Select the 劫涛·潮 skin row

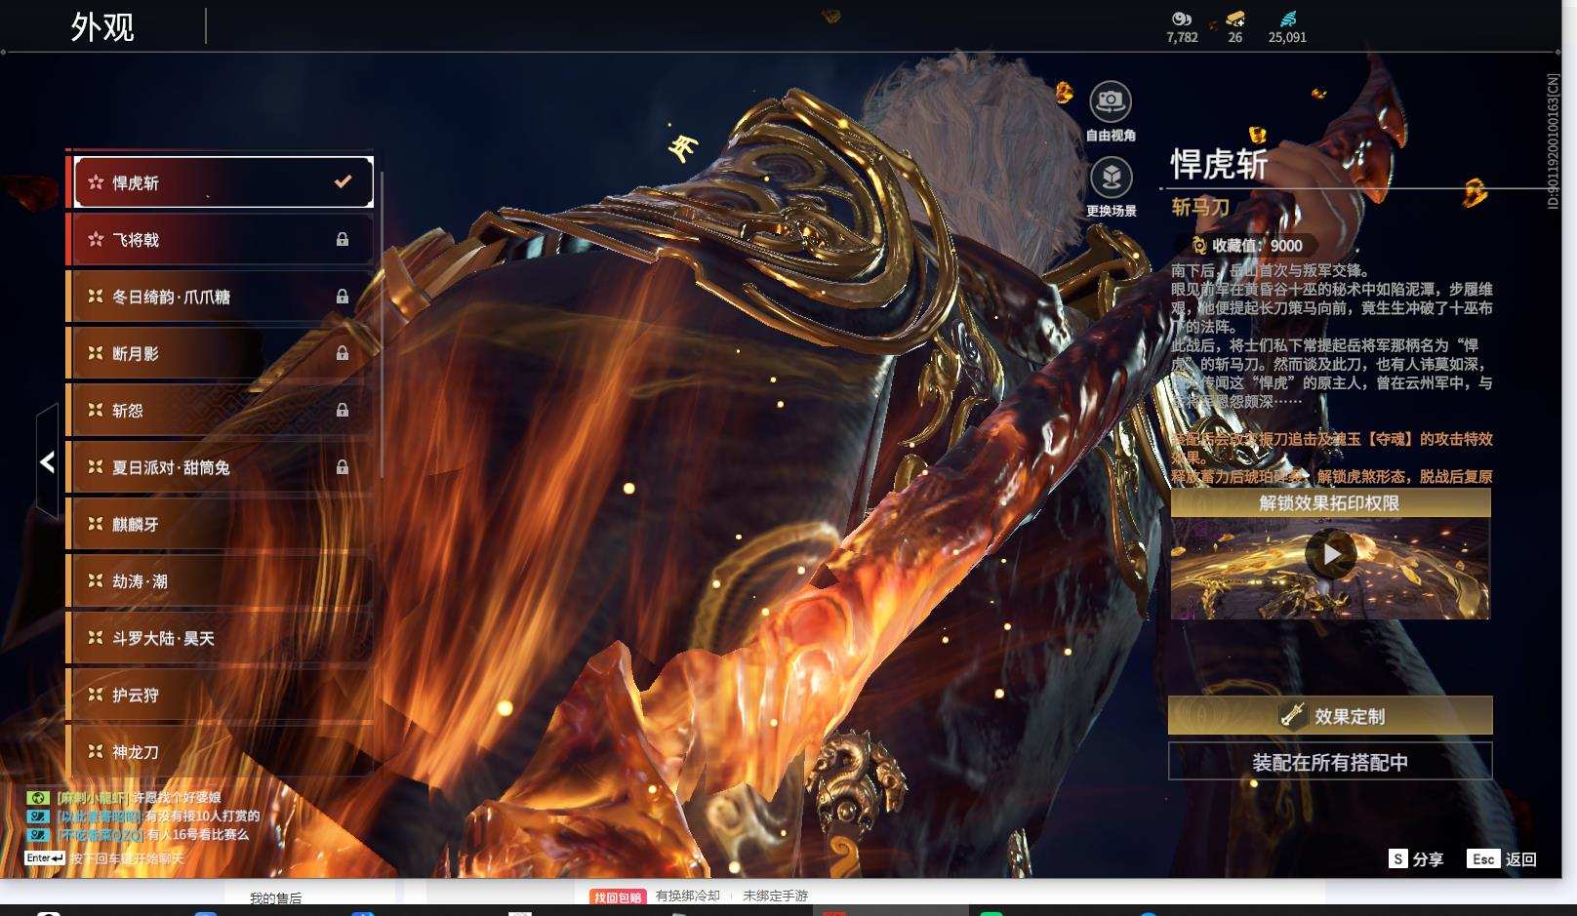pyautogui.click(x=223, y=580)
